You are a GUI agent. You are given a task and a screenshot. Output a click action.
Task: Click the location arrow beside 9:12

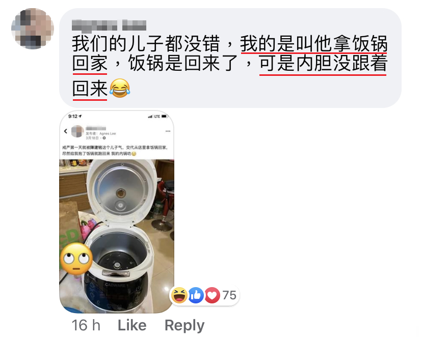pos(80,116)
